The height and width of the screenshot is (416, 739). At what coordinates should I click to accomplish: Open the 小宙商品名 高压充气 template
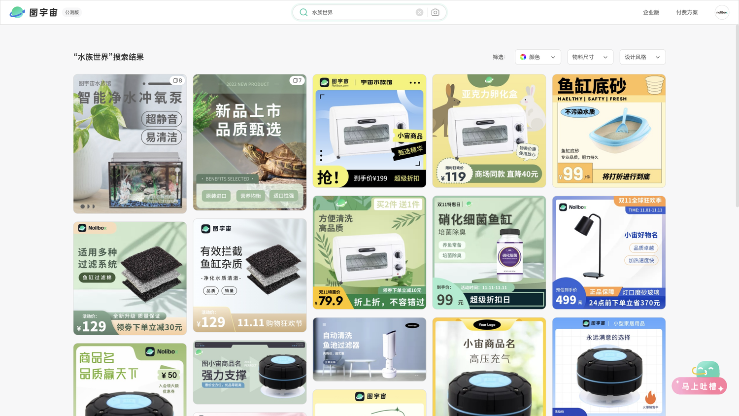pos(489,367)
